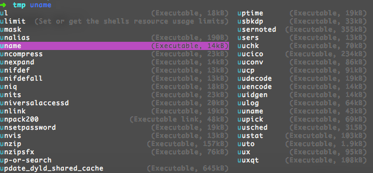Select the uniq completion entry
This screenshot has height=173, width=373.
point(114,86)
